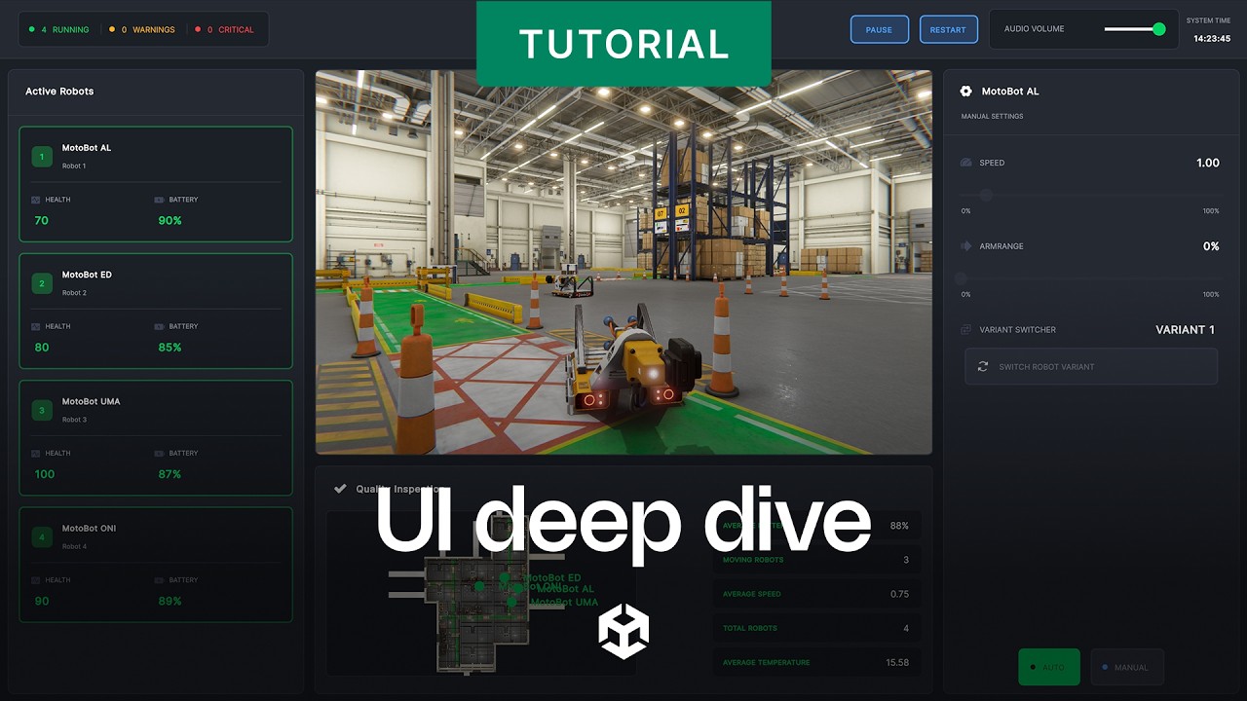The height and width of the screenshot is (701, 1247).
Task: Click the green RUNNING status dot
Action: 31,29
